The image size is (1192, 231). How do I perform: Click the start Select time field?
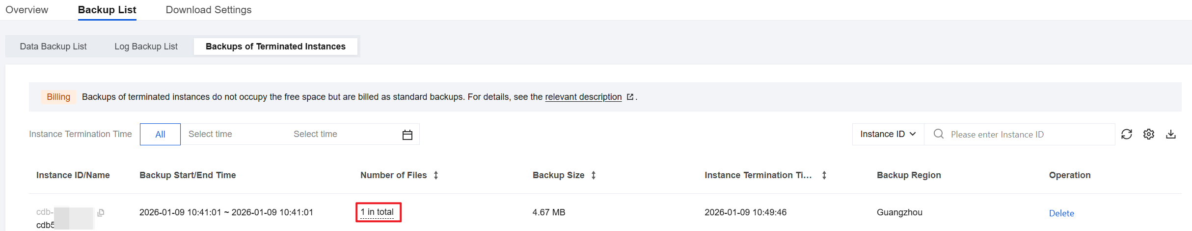pos(210,134)
